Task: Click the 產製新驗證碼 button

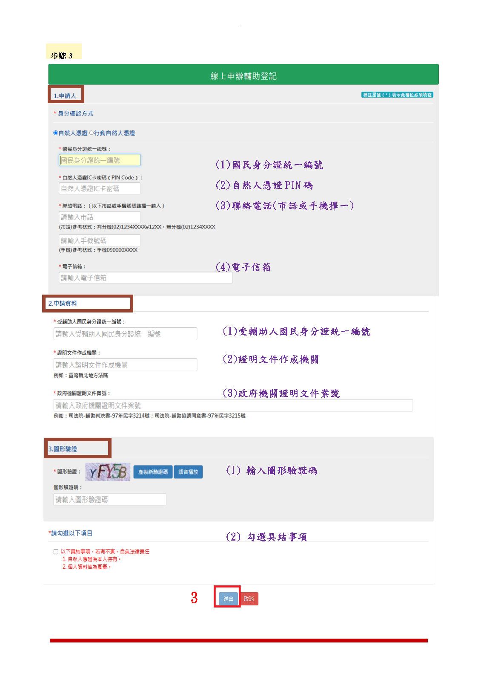Action: click(x=153, y=472)
